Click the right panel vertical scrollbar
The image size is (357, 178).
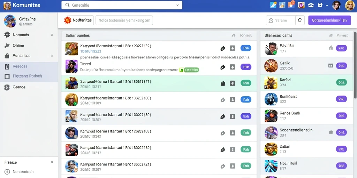(x=355, y=65)
